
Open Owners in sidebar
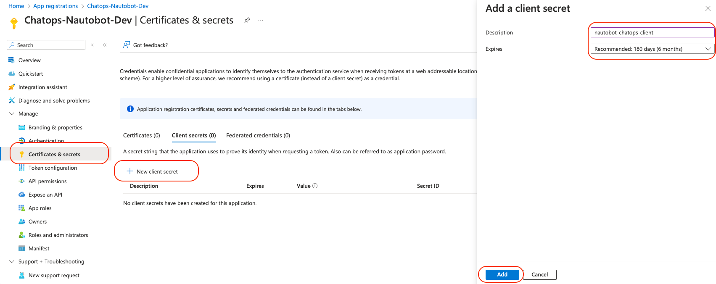(37, 221)
